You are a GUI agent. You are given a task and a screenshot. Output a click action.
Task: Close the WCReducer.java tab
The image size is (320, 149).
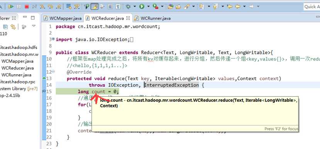point(128,18)
